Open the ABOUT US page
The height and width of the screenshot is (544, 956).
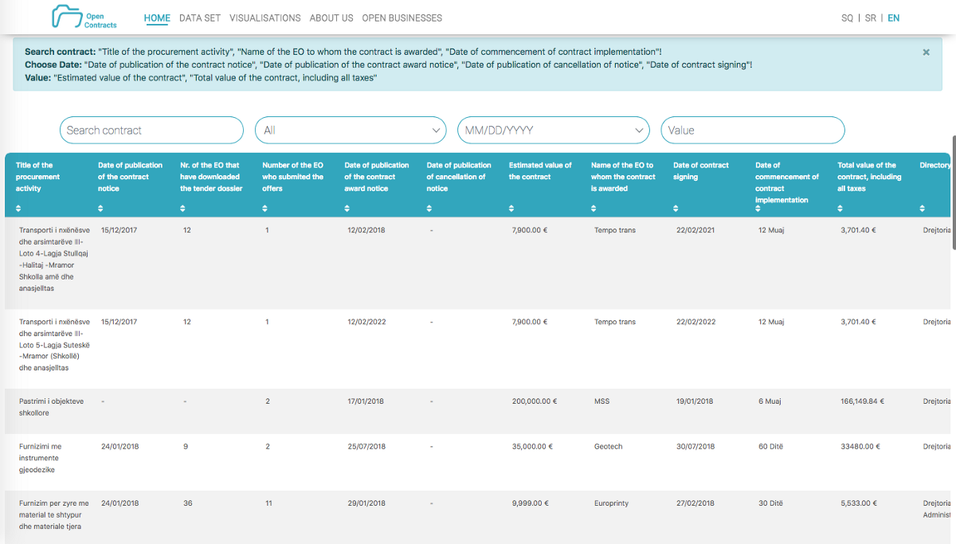331,18
